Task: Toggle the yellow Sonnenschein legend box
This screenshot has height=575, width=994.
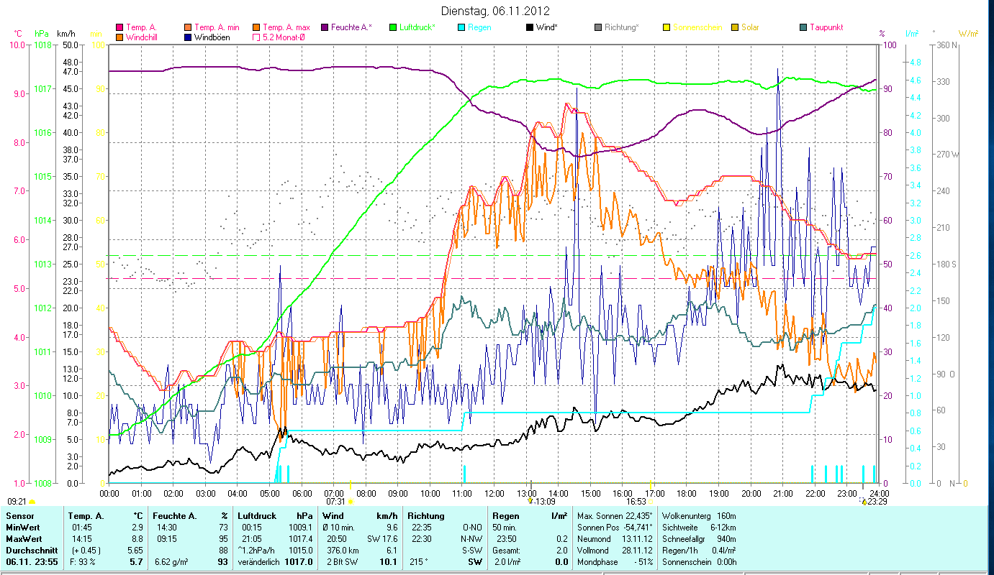Action: pyautogui.click(x=667, y=27)
